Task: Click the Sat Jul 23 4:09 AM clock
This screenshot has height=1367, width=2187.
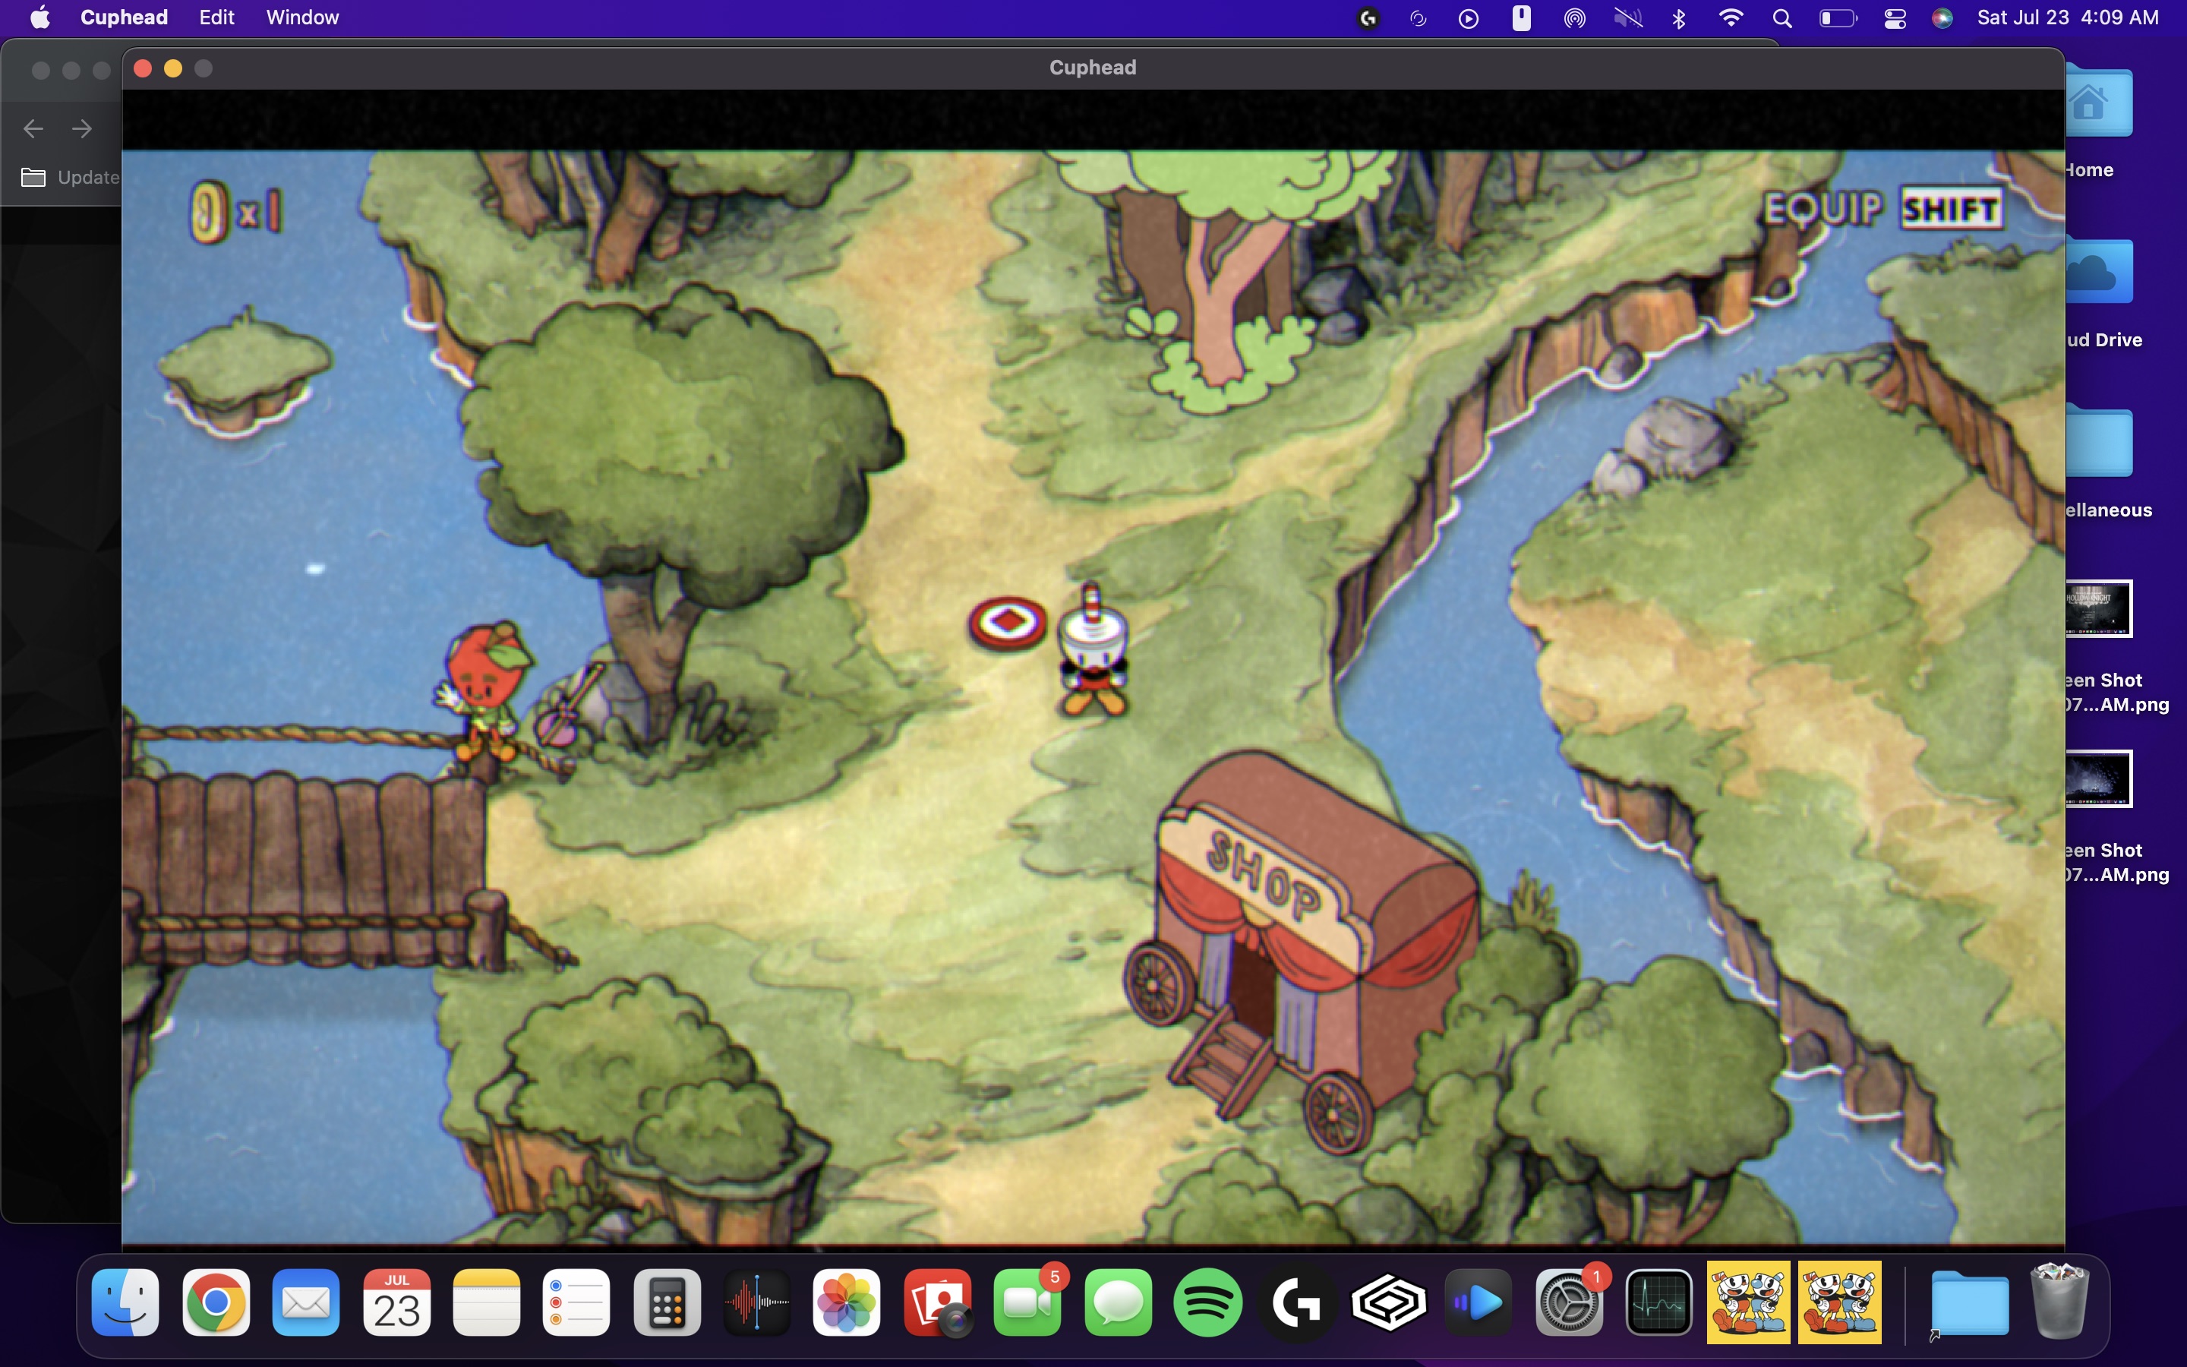Action: [2068, 17]
